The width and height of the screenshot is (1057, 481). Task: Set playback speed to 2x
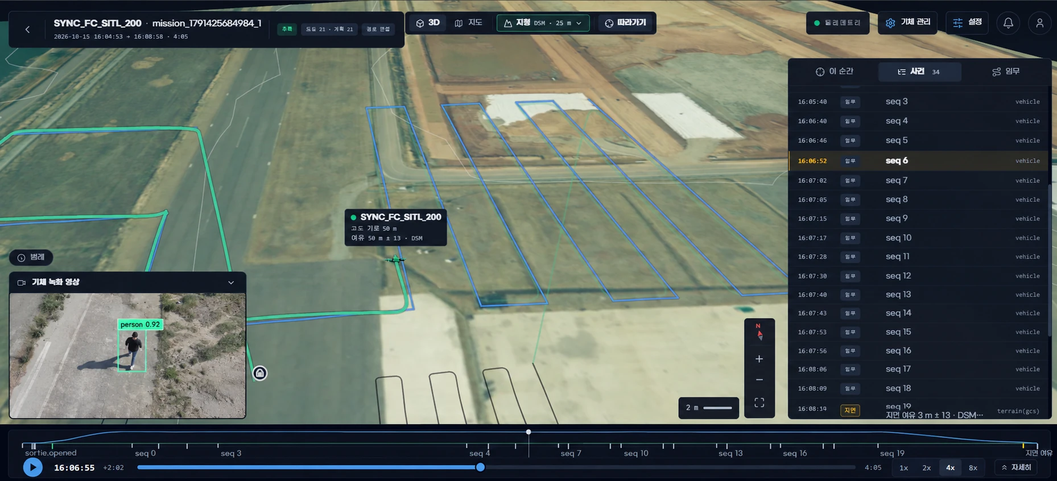click(x=927, y=468)
